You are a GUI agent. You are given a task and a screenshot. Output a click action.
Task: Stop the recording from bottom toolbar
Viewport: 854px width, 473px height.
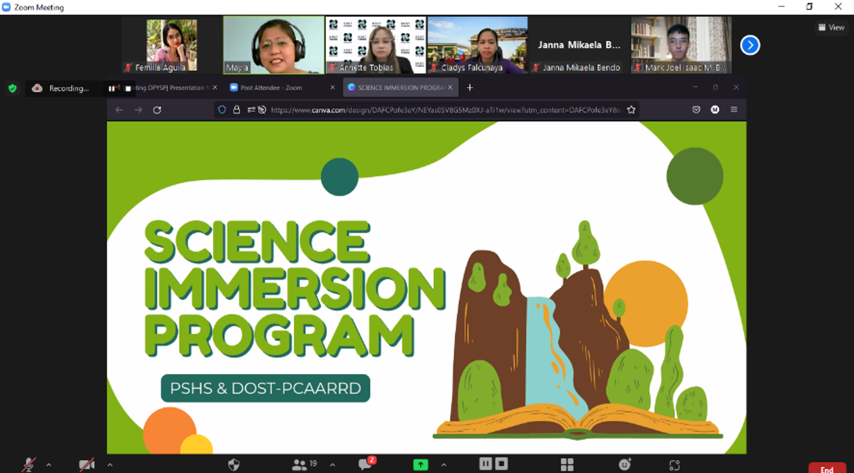coord(502,464)
